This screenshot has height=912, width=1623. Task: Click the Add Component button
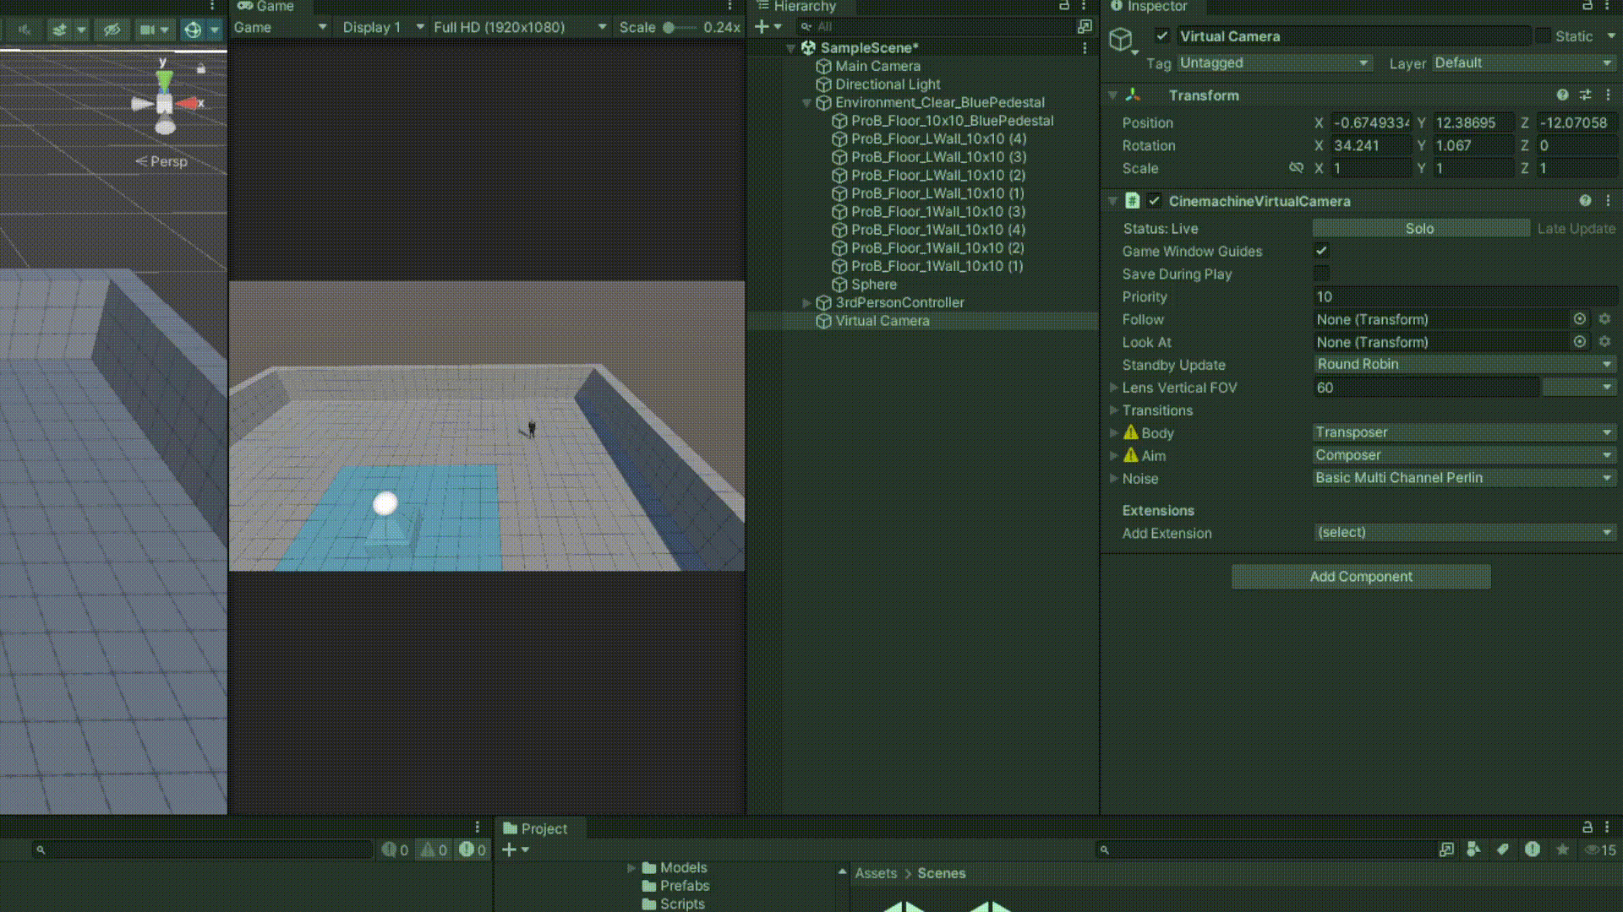click(1361, 577)
